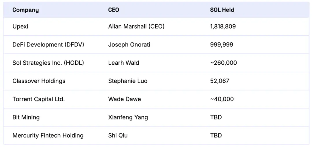This screenshot has width=312, height=147.
Task: Click the 52,067 SOL value
Action: point(220,81)
